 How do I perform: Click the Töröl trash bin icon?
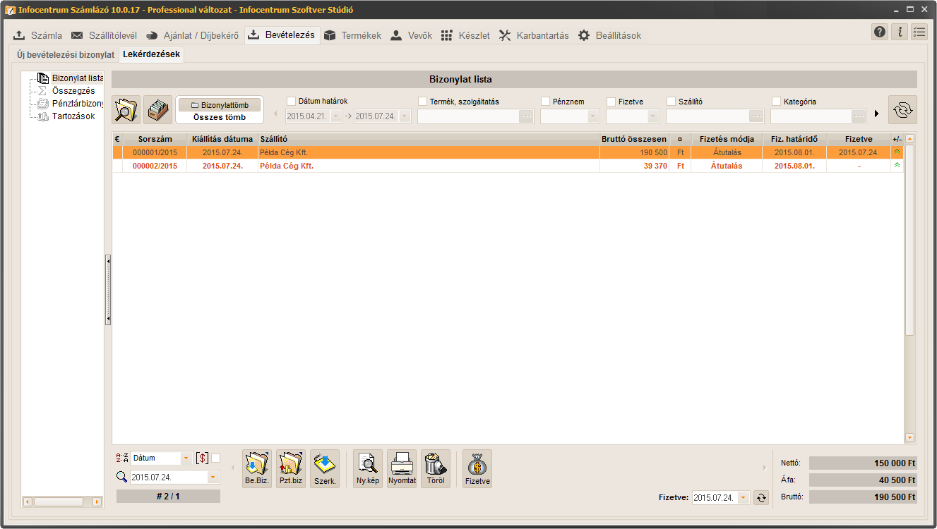point(436,468)
